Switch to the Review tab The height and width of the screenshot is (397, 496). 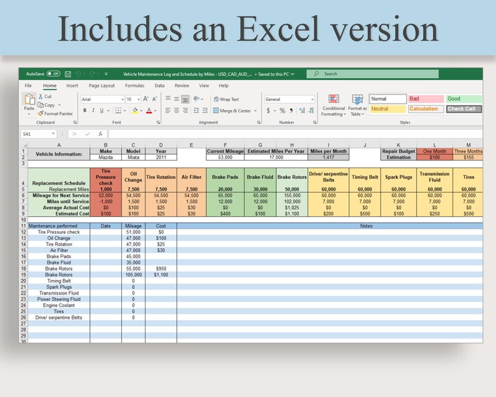point(182,86)
